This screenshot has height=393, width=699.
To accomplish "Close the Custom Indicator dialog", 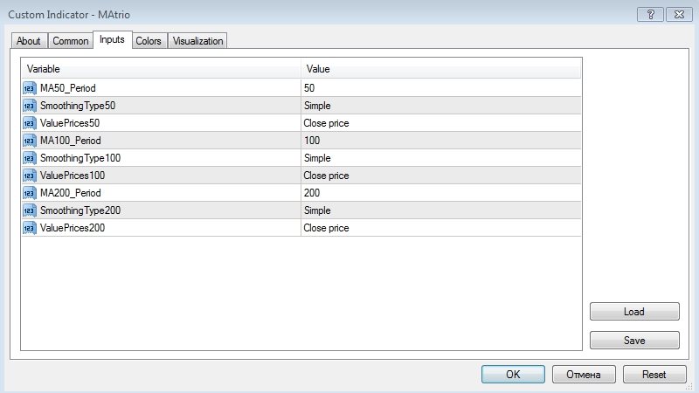I will pos(679,14).
